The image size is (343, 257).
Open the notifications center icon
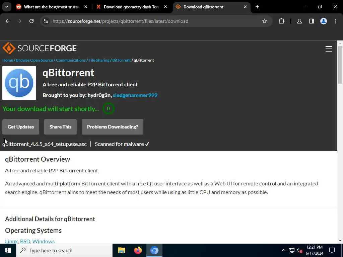coord(332,250)
